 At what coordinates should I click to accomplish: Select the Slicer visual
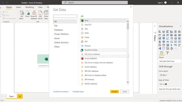tap(160, 45)
